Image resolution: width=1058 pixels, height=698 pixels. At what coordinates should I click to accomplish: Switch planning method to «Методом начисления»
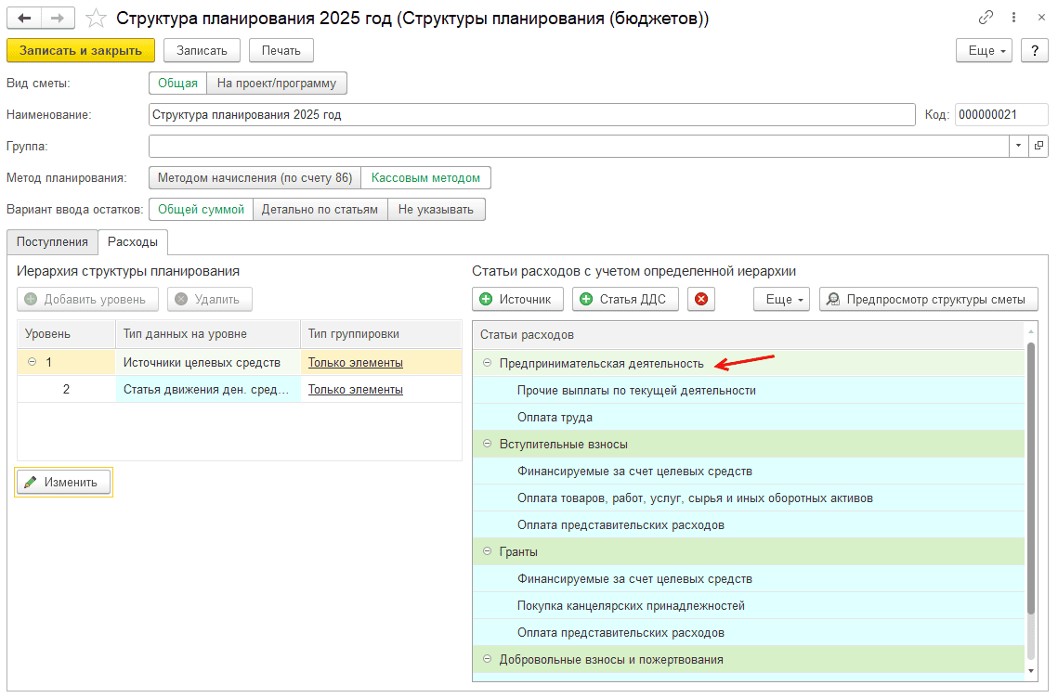255,177
